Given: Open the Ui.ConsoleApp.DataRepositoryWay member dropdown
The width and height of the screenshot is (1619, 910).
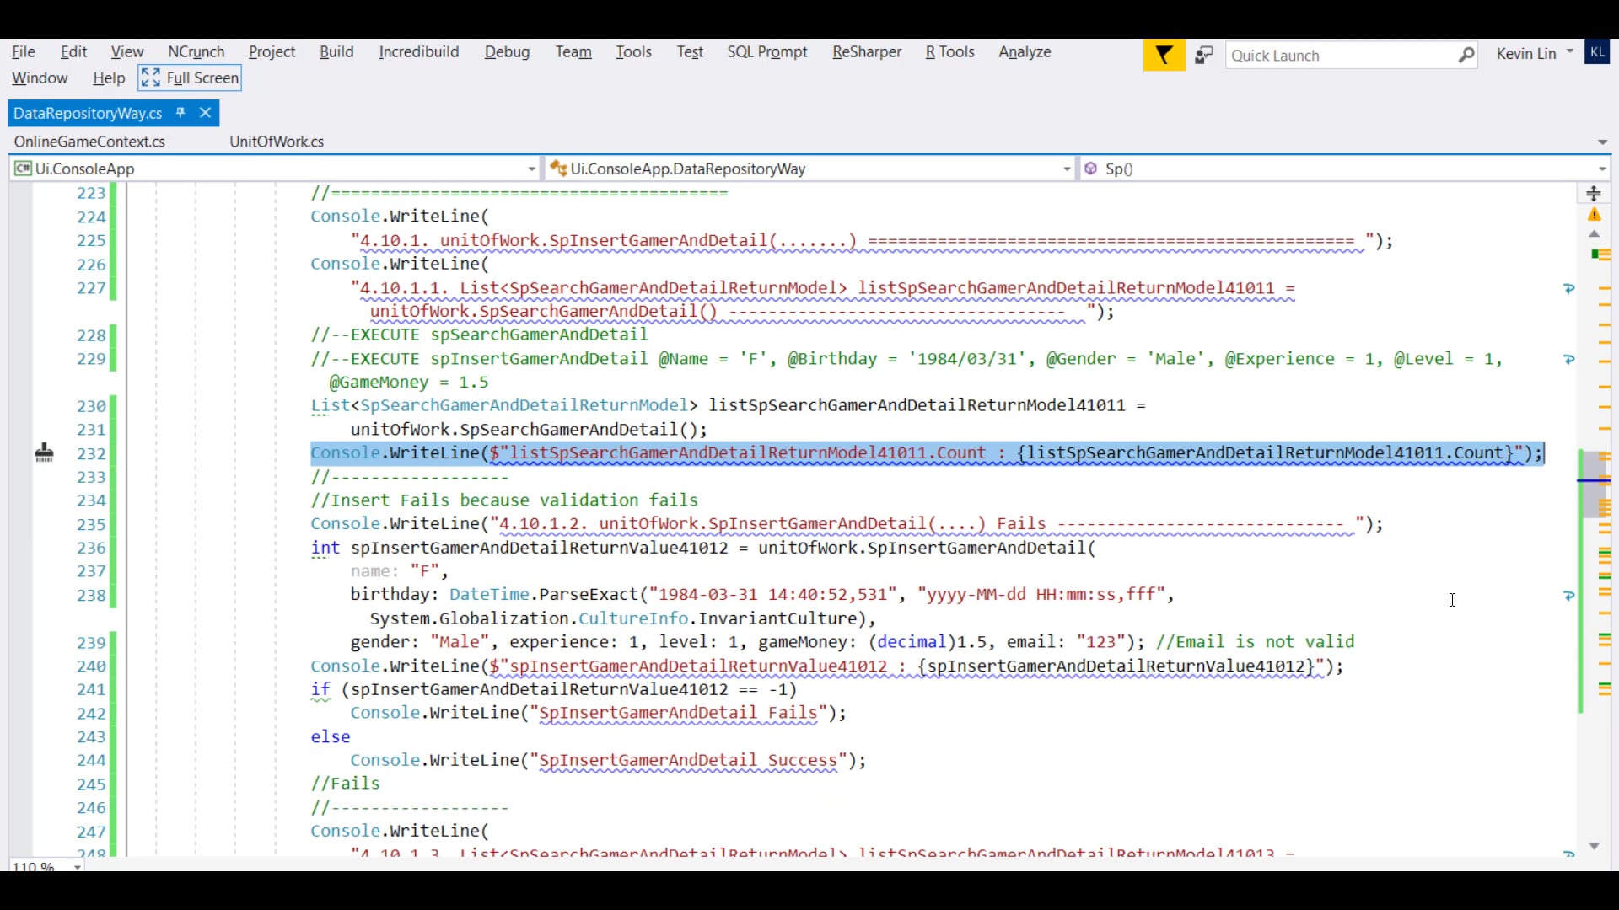Looking at the screenshot, I should tap(1065, 169).
